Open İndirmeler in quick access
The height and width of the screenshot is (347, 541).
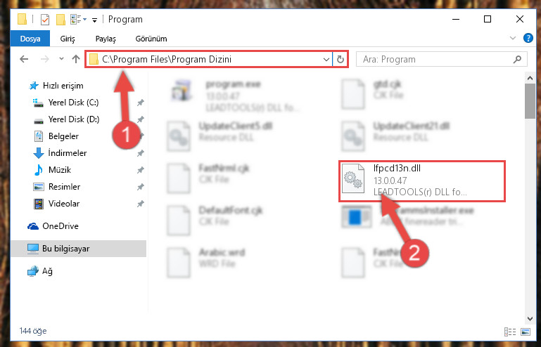68,152
